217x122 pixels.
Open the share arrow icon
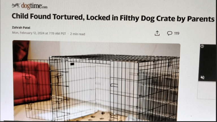pos(157,33)
